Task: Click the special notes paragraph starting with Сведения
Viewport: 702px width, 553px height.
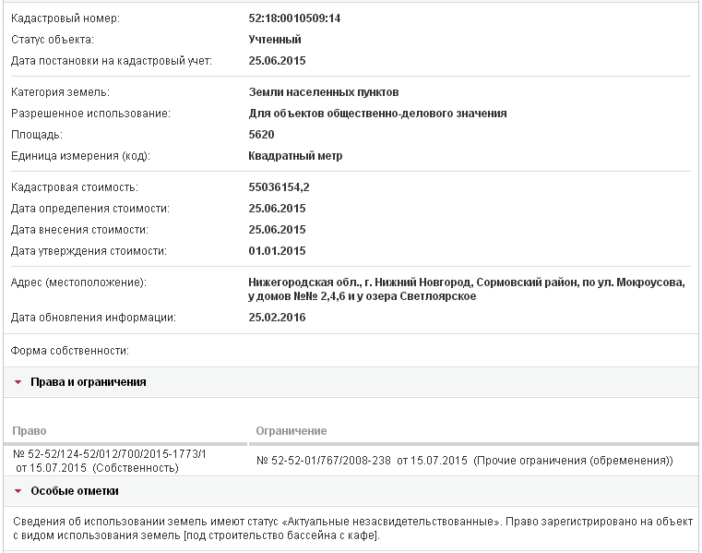Action: click(x=351, y=529)
